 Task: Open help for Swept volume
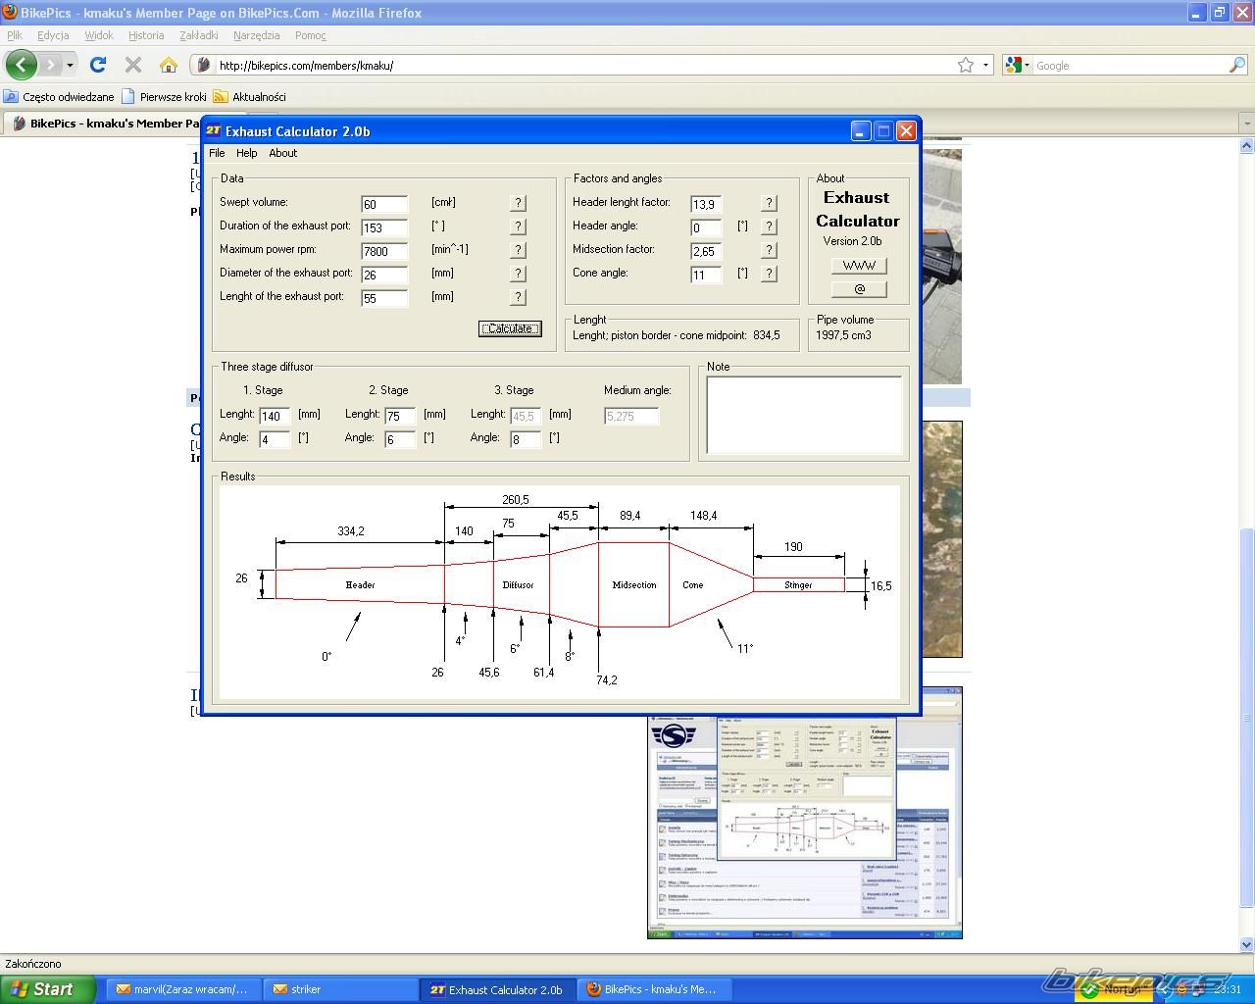click(518, 203)
